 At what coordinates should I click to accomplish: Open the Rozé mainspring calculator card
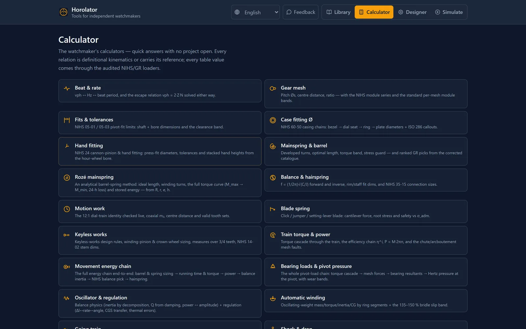(160, 183)
